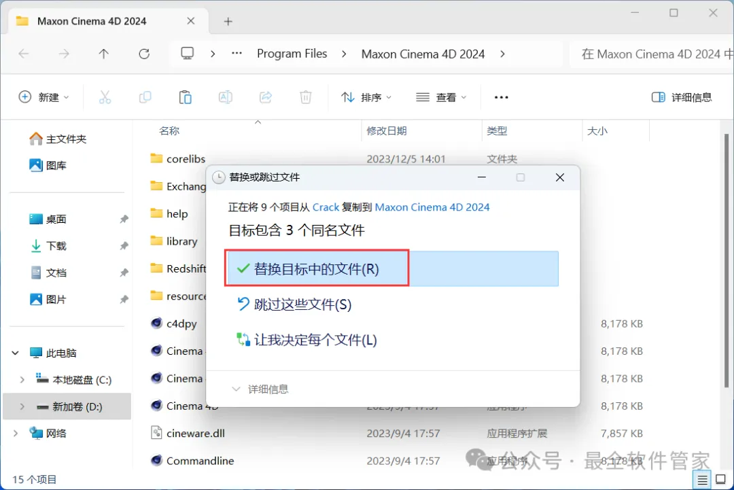Open Downloads in sidebar
This screenshot has height=490, width=734.
(48, 246)
